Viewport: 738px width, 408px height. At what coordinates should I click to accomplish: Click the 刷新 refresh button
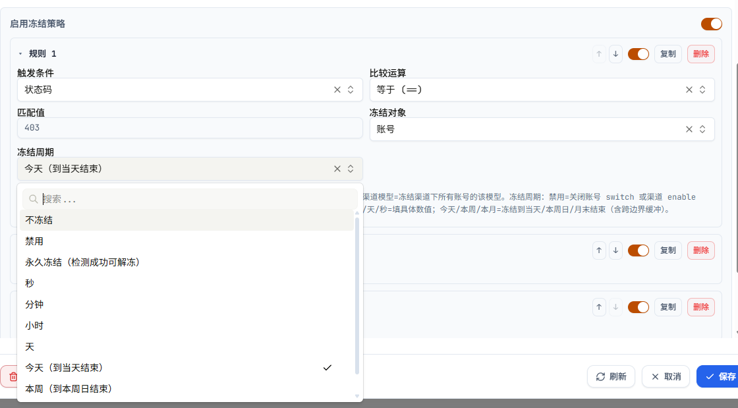point(611,376)
